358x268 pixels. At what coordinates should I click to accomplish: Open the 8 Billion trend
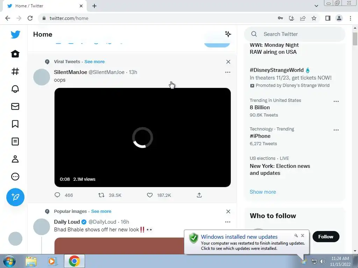point(260,107)
